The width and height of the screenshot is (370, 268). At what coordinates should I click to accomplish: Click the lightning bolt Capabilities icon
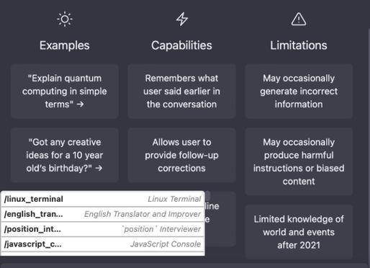tap(182, 19)
